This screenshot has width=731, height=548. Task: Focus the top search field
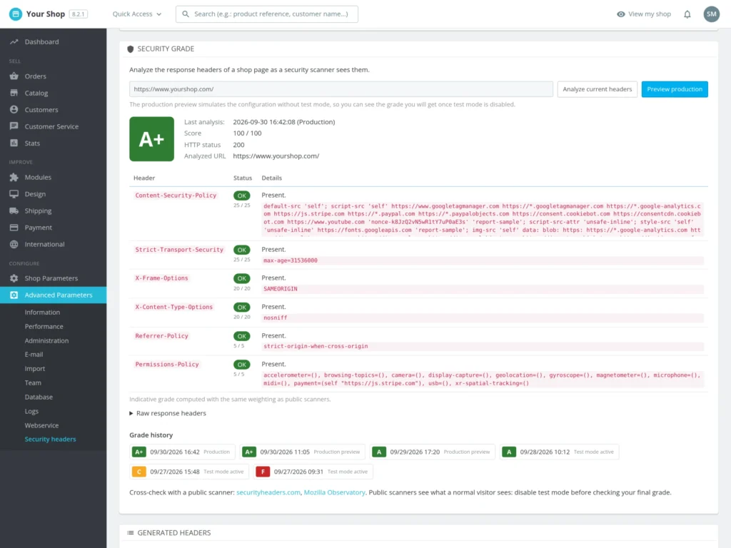point(267,14)
